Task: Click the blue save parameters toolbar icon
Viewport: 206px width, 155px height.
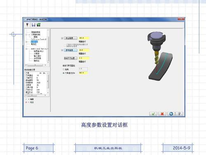Action: click(33, 25)
